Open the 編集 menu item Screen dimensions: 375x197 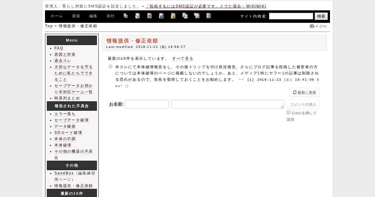tap(93, 16)
